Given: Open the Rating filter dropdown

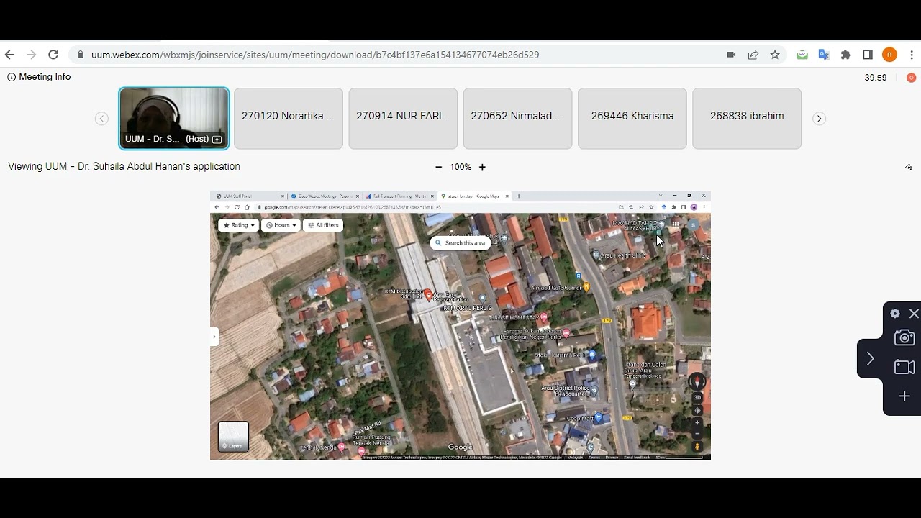Looking at the screenshot, I should pyautogui.click(x=238, y=225).
